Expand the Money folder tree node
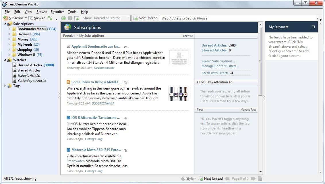The height and width of the screenshot is (184, 325). (x=9, y=39)
